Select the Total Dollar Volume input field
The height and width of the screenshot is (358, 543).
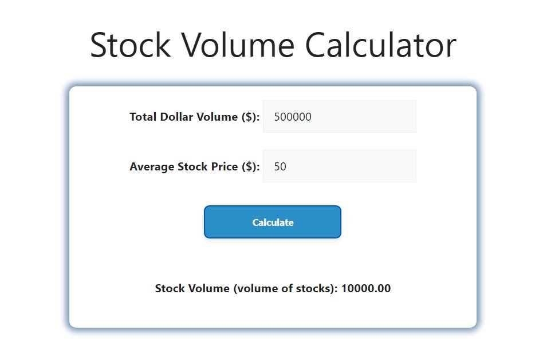tap(339, 116)
